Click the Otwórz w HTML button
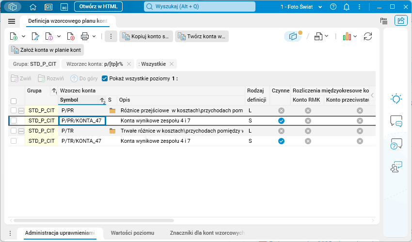Image resolution: width=412 pixels, height=242 pixels. point(98,7)
